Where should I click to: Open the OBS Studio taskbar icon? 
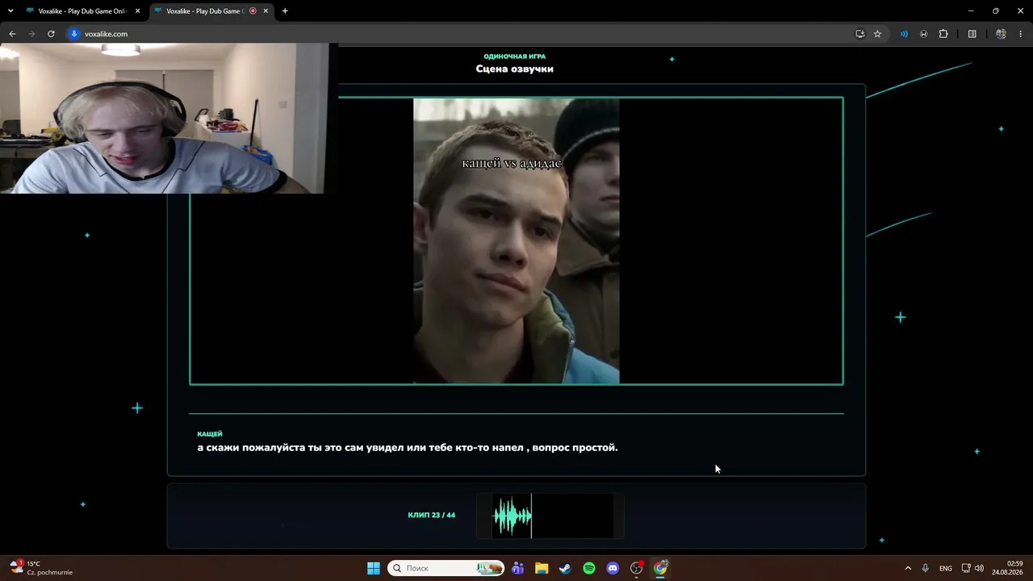[x=637, y=568]
